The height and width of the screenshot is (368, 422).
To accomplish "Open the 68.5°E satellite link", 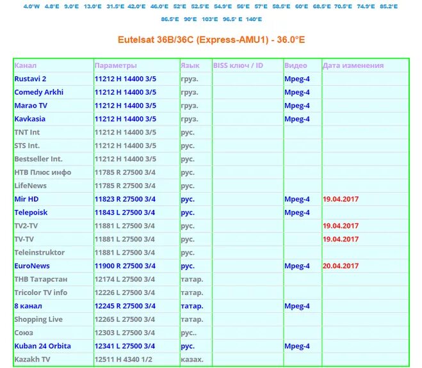I will pyautogui.click(x=321, y=6).
